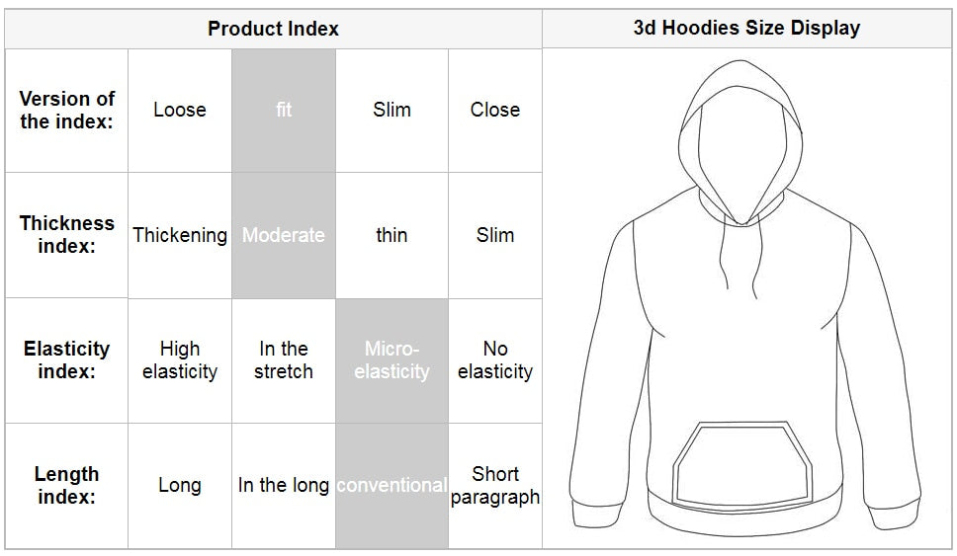957x556 pixels.
Task: Choose the In the stretch cell
Action: click(x=284, y=360)
